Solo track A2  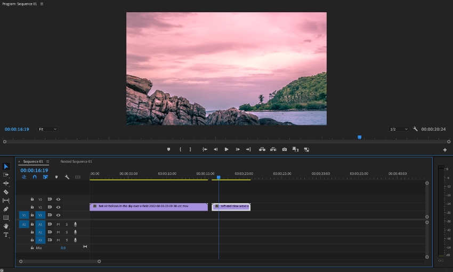coord(67,232)
